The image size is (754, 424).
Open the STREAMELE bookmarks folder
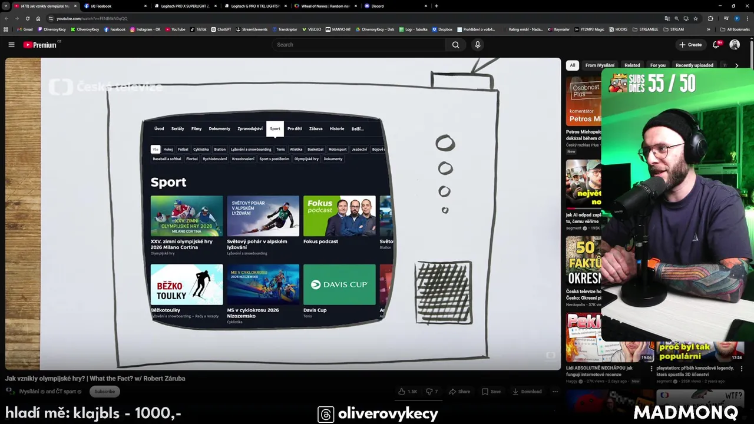point(646,29)
